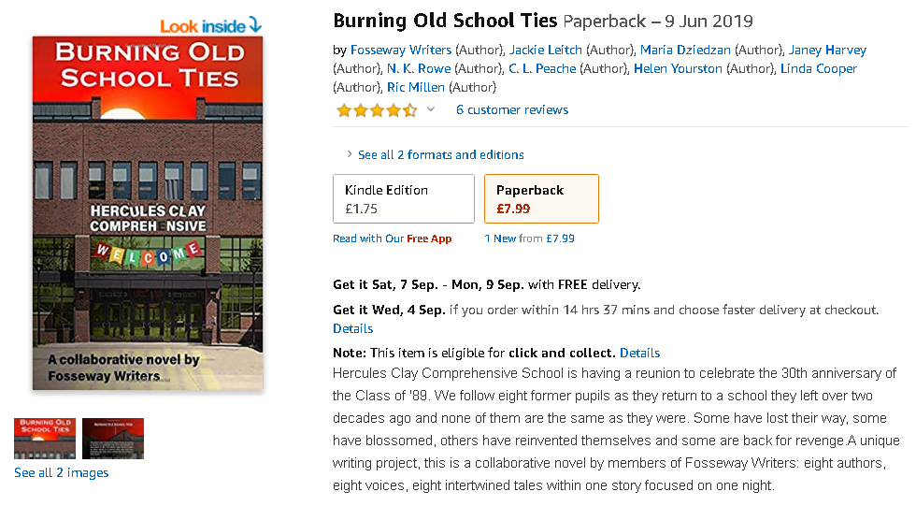This screenshot has height=506, width=916.
Task: Open the Free App link
Action: click(x=429, y=239)
